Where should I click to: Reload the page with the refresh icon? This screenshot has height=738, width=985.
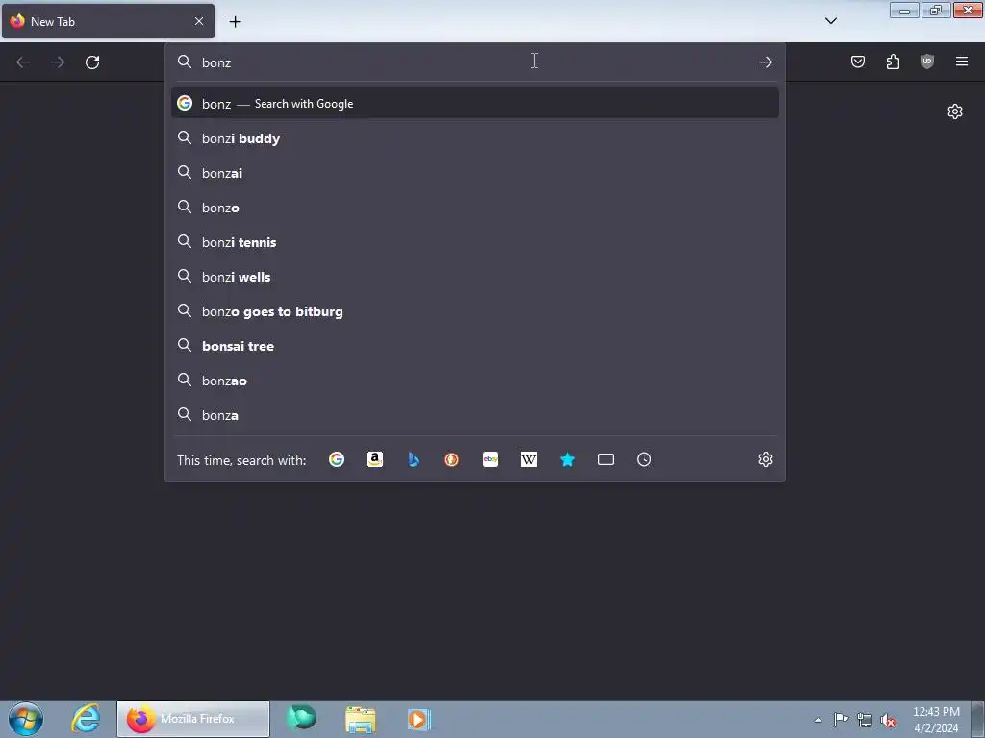click(x=92, y=62)
